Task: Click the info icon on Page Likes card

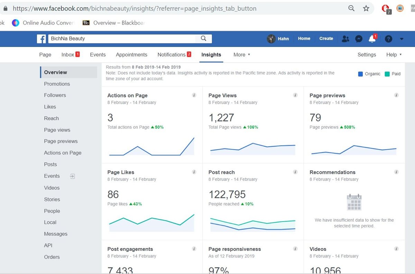Action: click(x=194, y=172)
